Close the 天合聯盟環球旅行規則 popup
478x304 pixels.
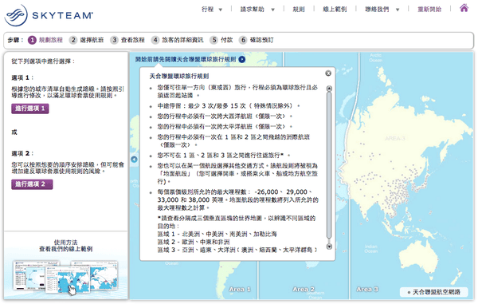328,73
